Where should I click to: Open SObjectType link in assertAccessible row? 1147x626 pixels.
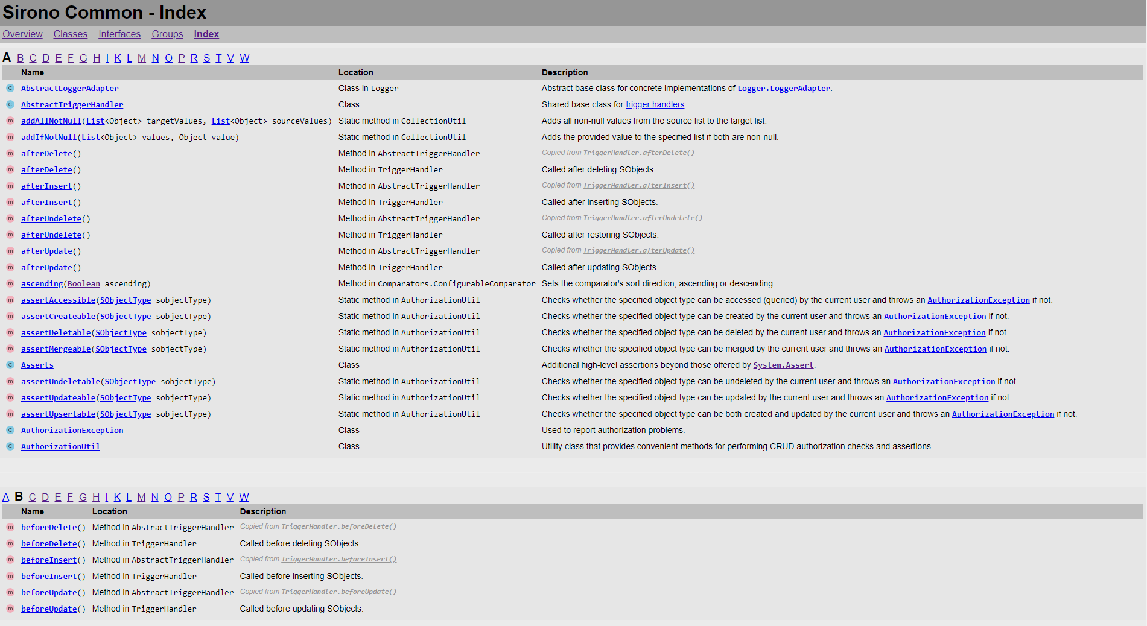tap(126, 300)
